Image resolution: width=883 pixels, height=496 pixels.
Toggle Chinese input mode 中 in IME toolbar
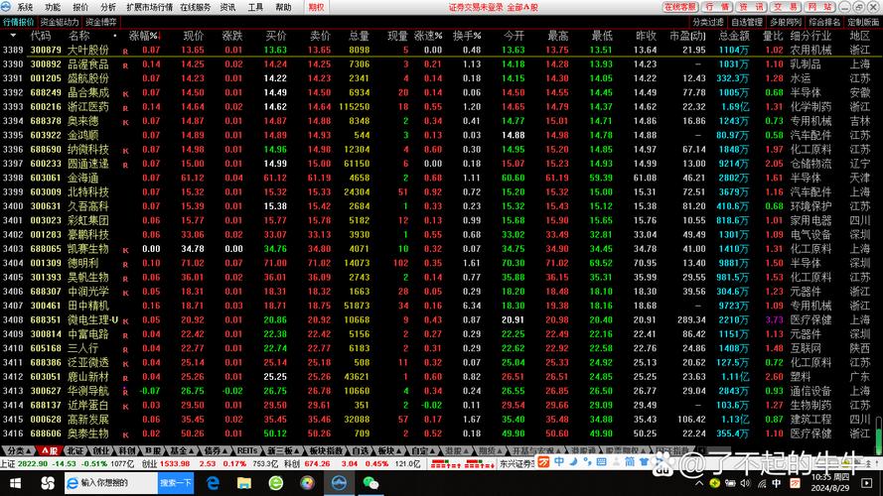[x=559, y=462]
